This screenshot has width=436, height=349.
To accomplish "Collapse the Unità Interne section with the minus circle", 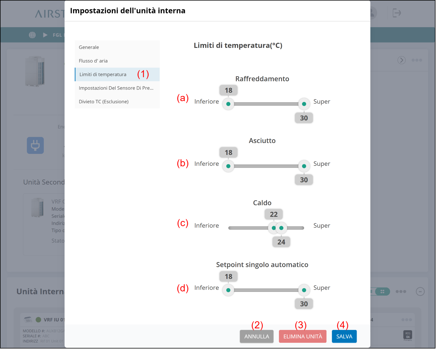I will click(420, 292).
